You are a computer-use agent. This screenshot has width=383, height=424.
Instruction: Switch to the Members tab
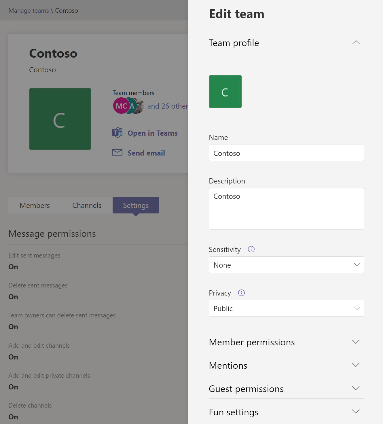tap(35, 205)
